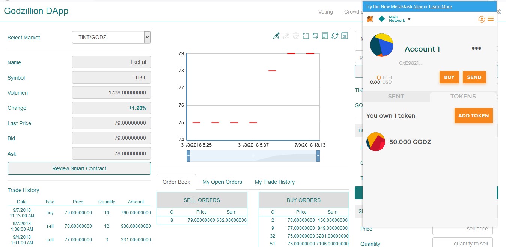Open the My Open Orders tab
Screen dimensions: 506x247
(222, 182)
